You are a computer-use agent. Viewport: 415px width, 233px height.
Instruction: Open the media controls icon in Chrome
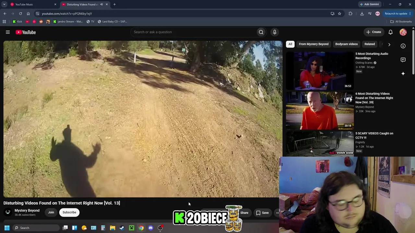coord(370,14)
